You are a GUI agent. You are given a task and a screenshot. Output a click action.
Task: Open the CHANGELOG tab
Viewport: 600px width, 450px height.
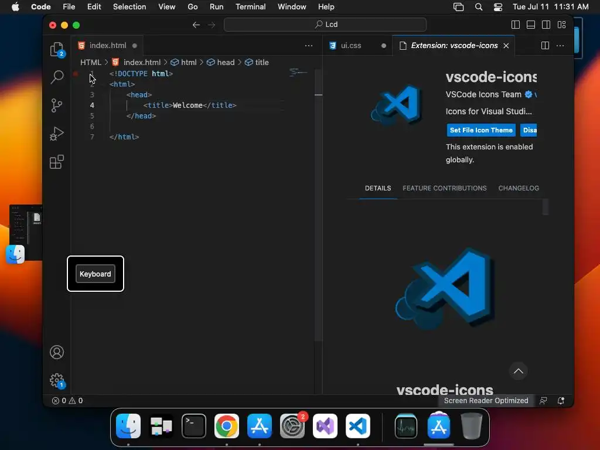[519, 188]
